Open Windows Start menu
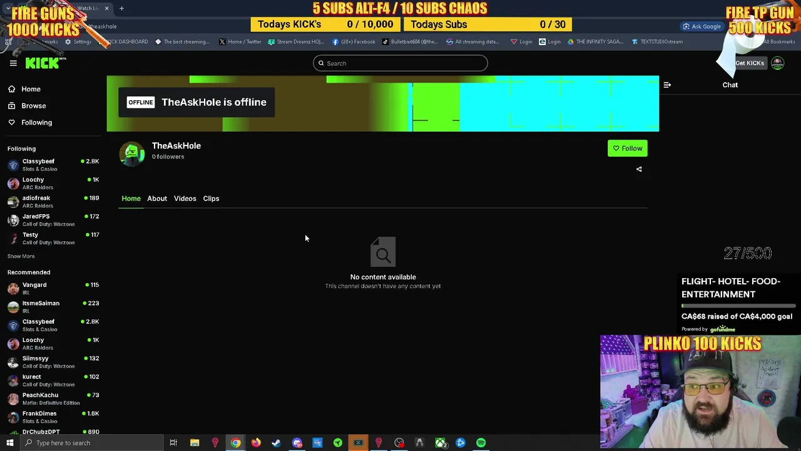 point(9,443)
